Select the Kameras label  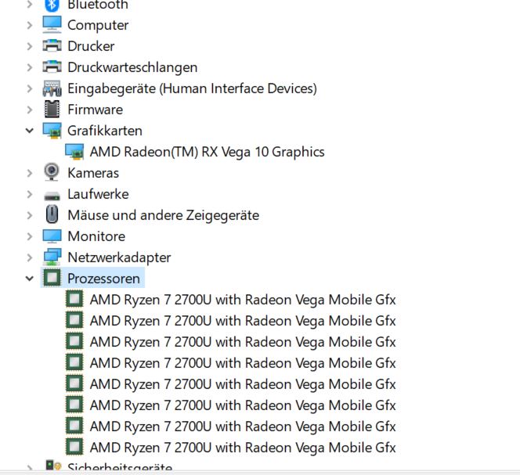[x=93, y=173]
